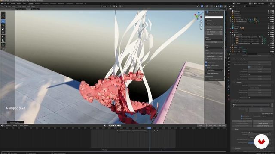Toggle the Screencast Keys checkbox
The height and width of the screenshot is (154, 275).
click(207, 12)
